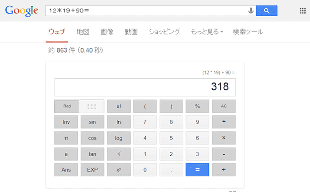Viewport: 310px width, 192px height.
Task: Click the square root √ key
Action: click(119, 154)
